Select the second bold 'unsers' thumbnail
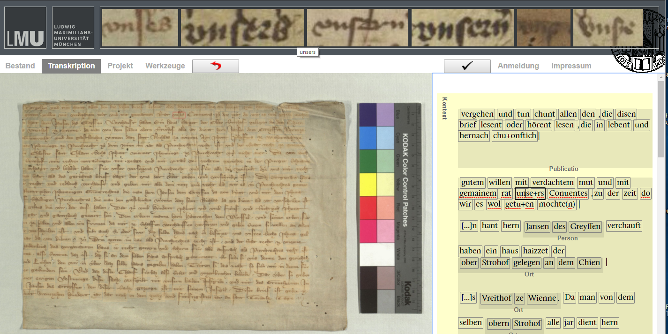 coord(242,28)
